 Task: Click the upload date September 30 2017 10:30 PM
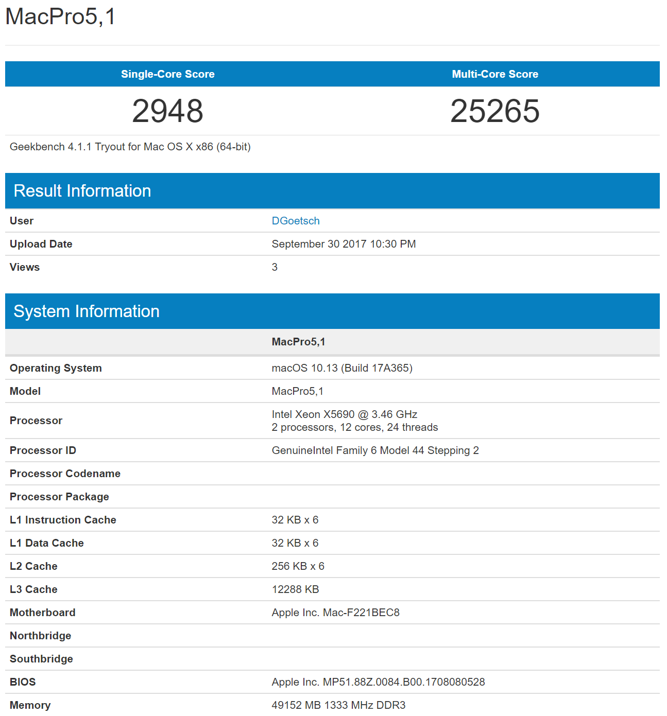point(344,244)
